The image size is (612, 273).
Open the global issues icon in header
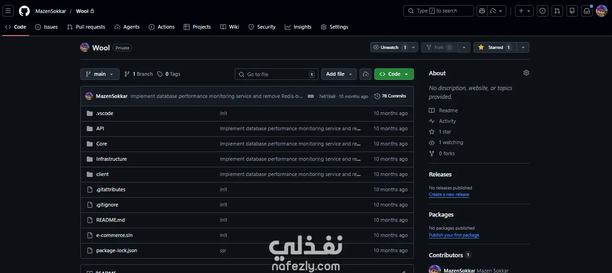[x=543, y=11]
